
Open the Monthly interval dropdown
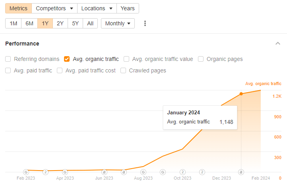pyautogui.click(x=118, y=23)
